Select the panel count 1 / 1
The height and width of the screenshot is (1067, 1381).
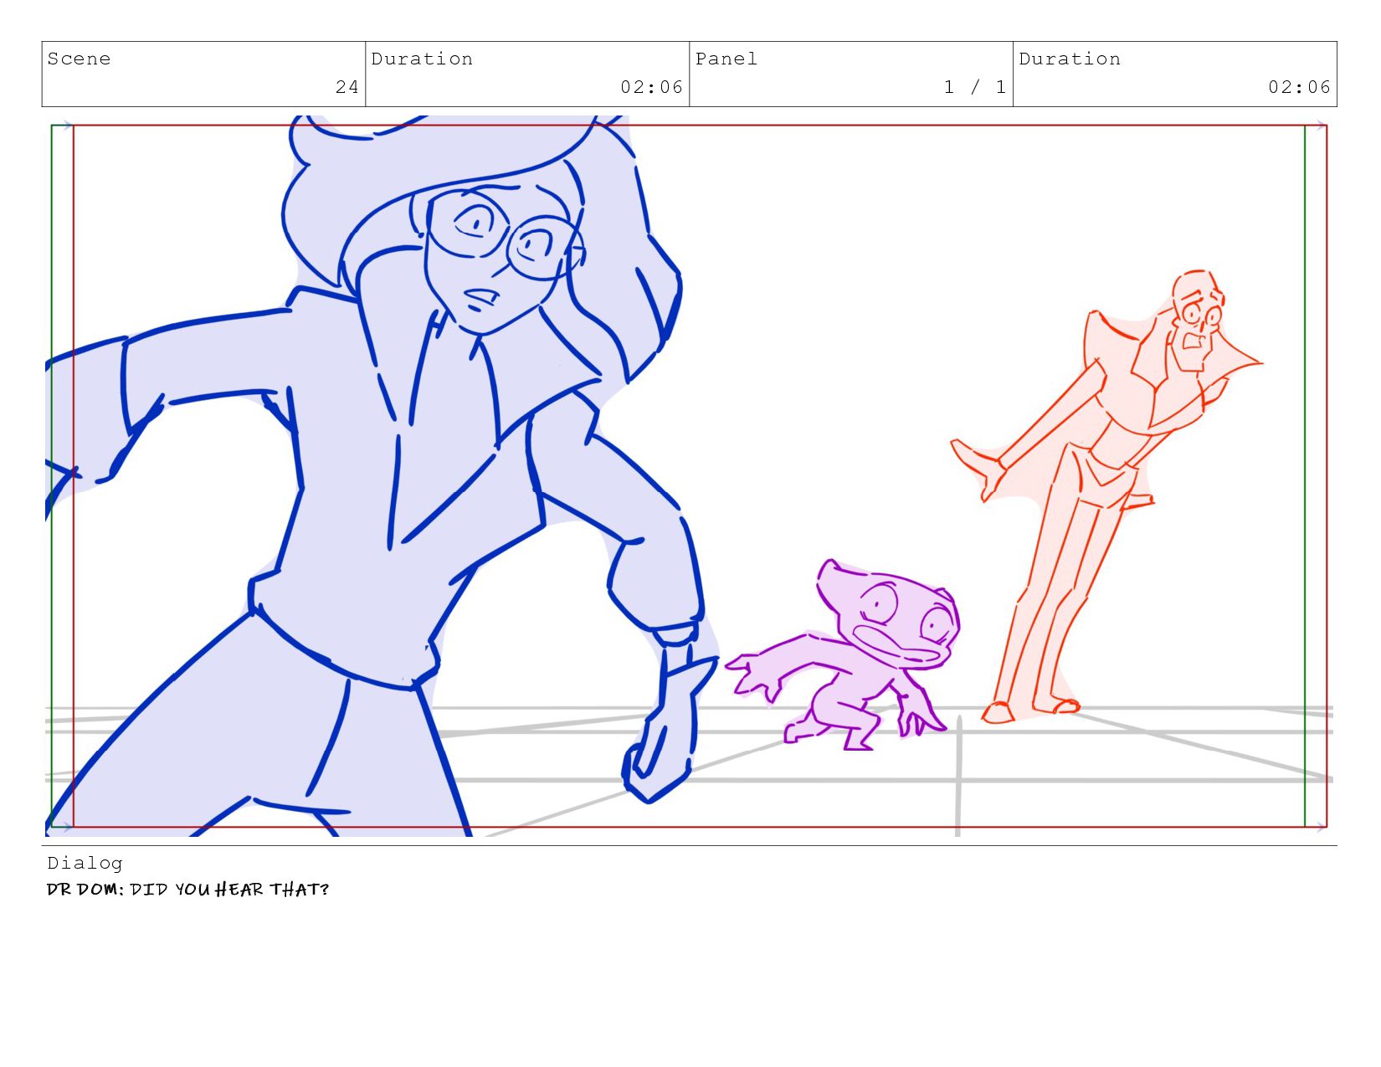(x=975, y=87)
